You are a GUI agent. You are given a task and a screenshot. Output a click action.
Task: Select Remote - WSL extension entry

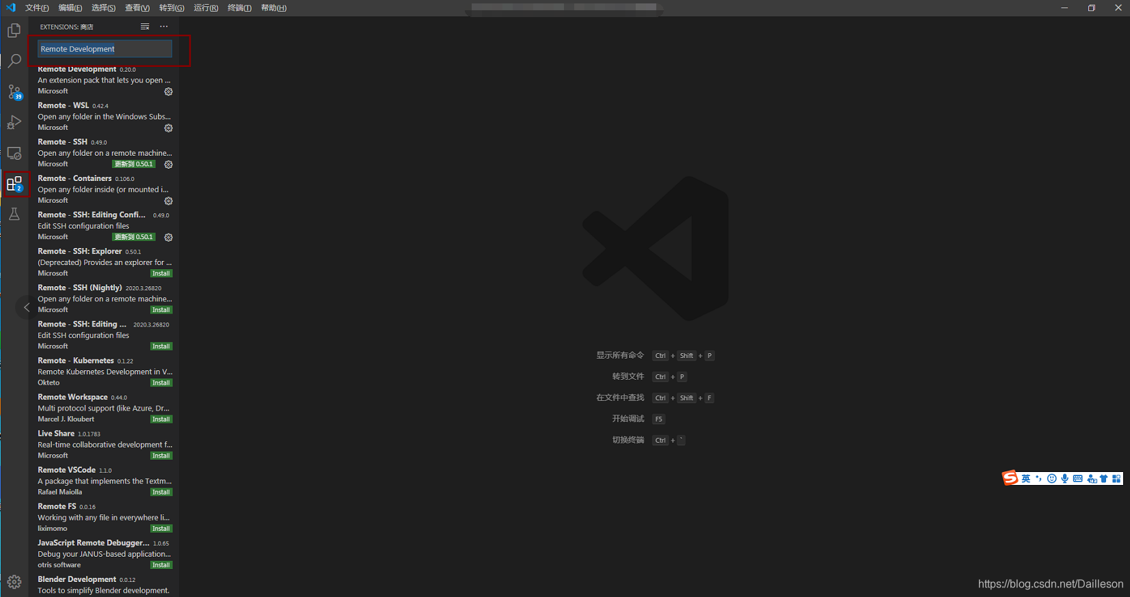(x=104, y=116)
